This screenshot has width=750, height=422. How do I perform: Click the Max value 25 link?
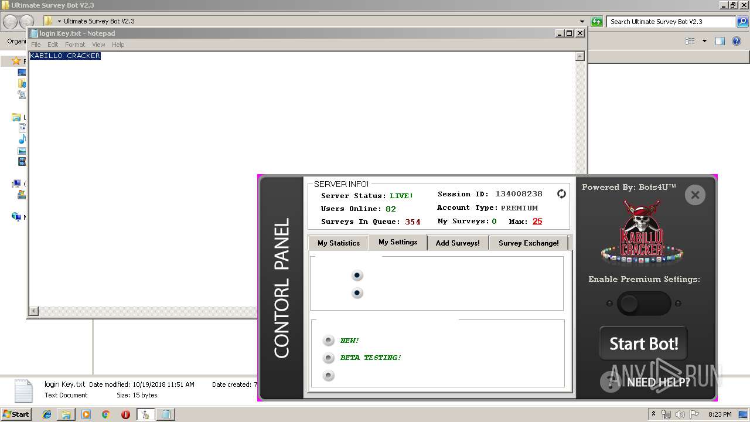point(537,221)
